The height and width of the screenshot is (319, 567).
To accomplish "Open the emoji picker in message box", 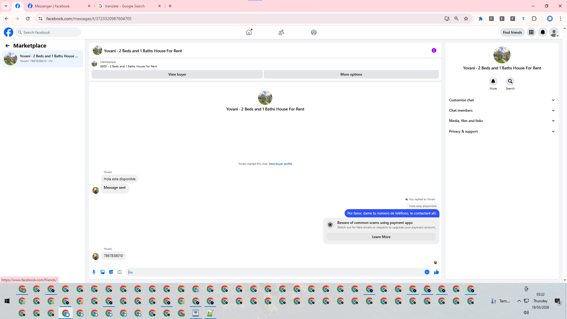I will [427, 272].
